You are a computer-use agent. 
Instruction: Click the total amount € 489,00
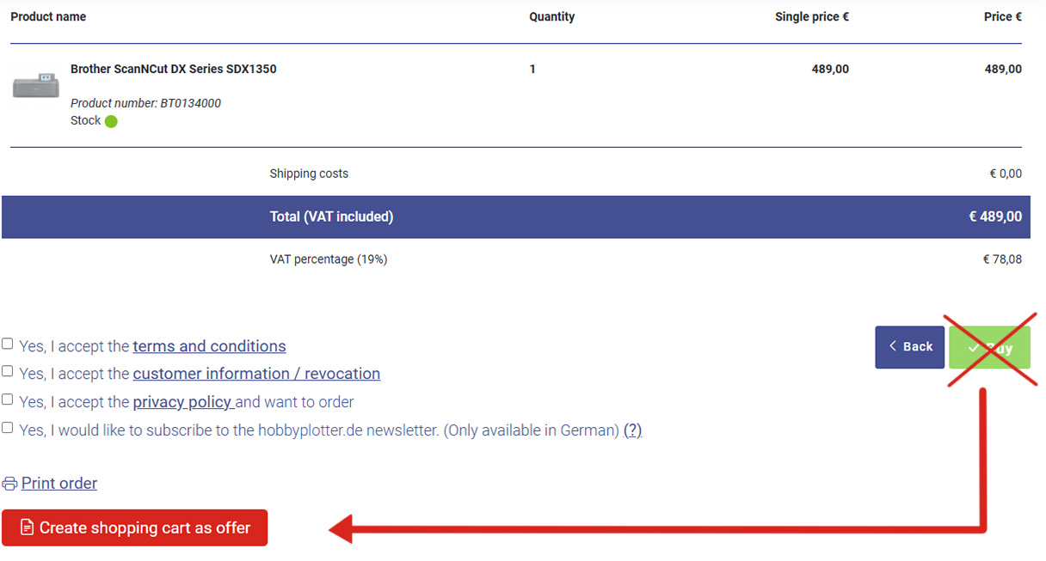pos(995,216)
